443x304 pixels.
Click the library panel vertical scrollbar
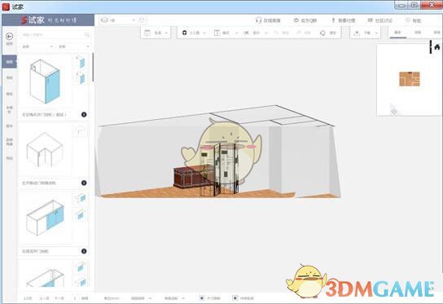pos(93,67)
